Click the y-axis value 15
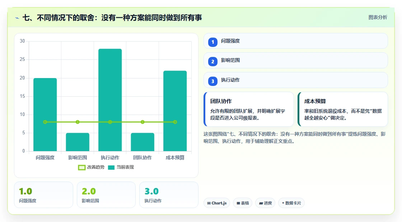The width and height of the screenshot is (402, 222). tap(22, 96)
